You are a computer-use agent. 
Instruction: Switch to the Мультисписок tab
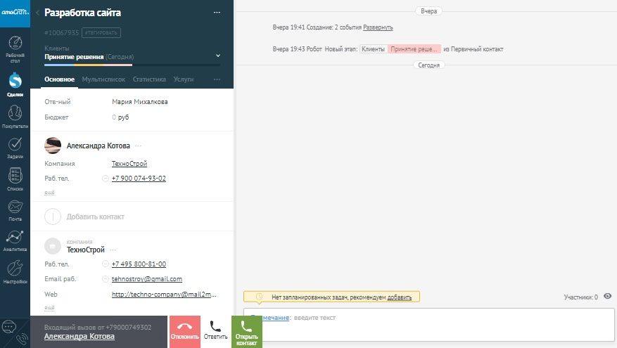click(x=103, y=79)
